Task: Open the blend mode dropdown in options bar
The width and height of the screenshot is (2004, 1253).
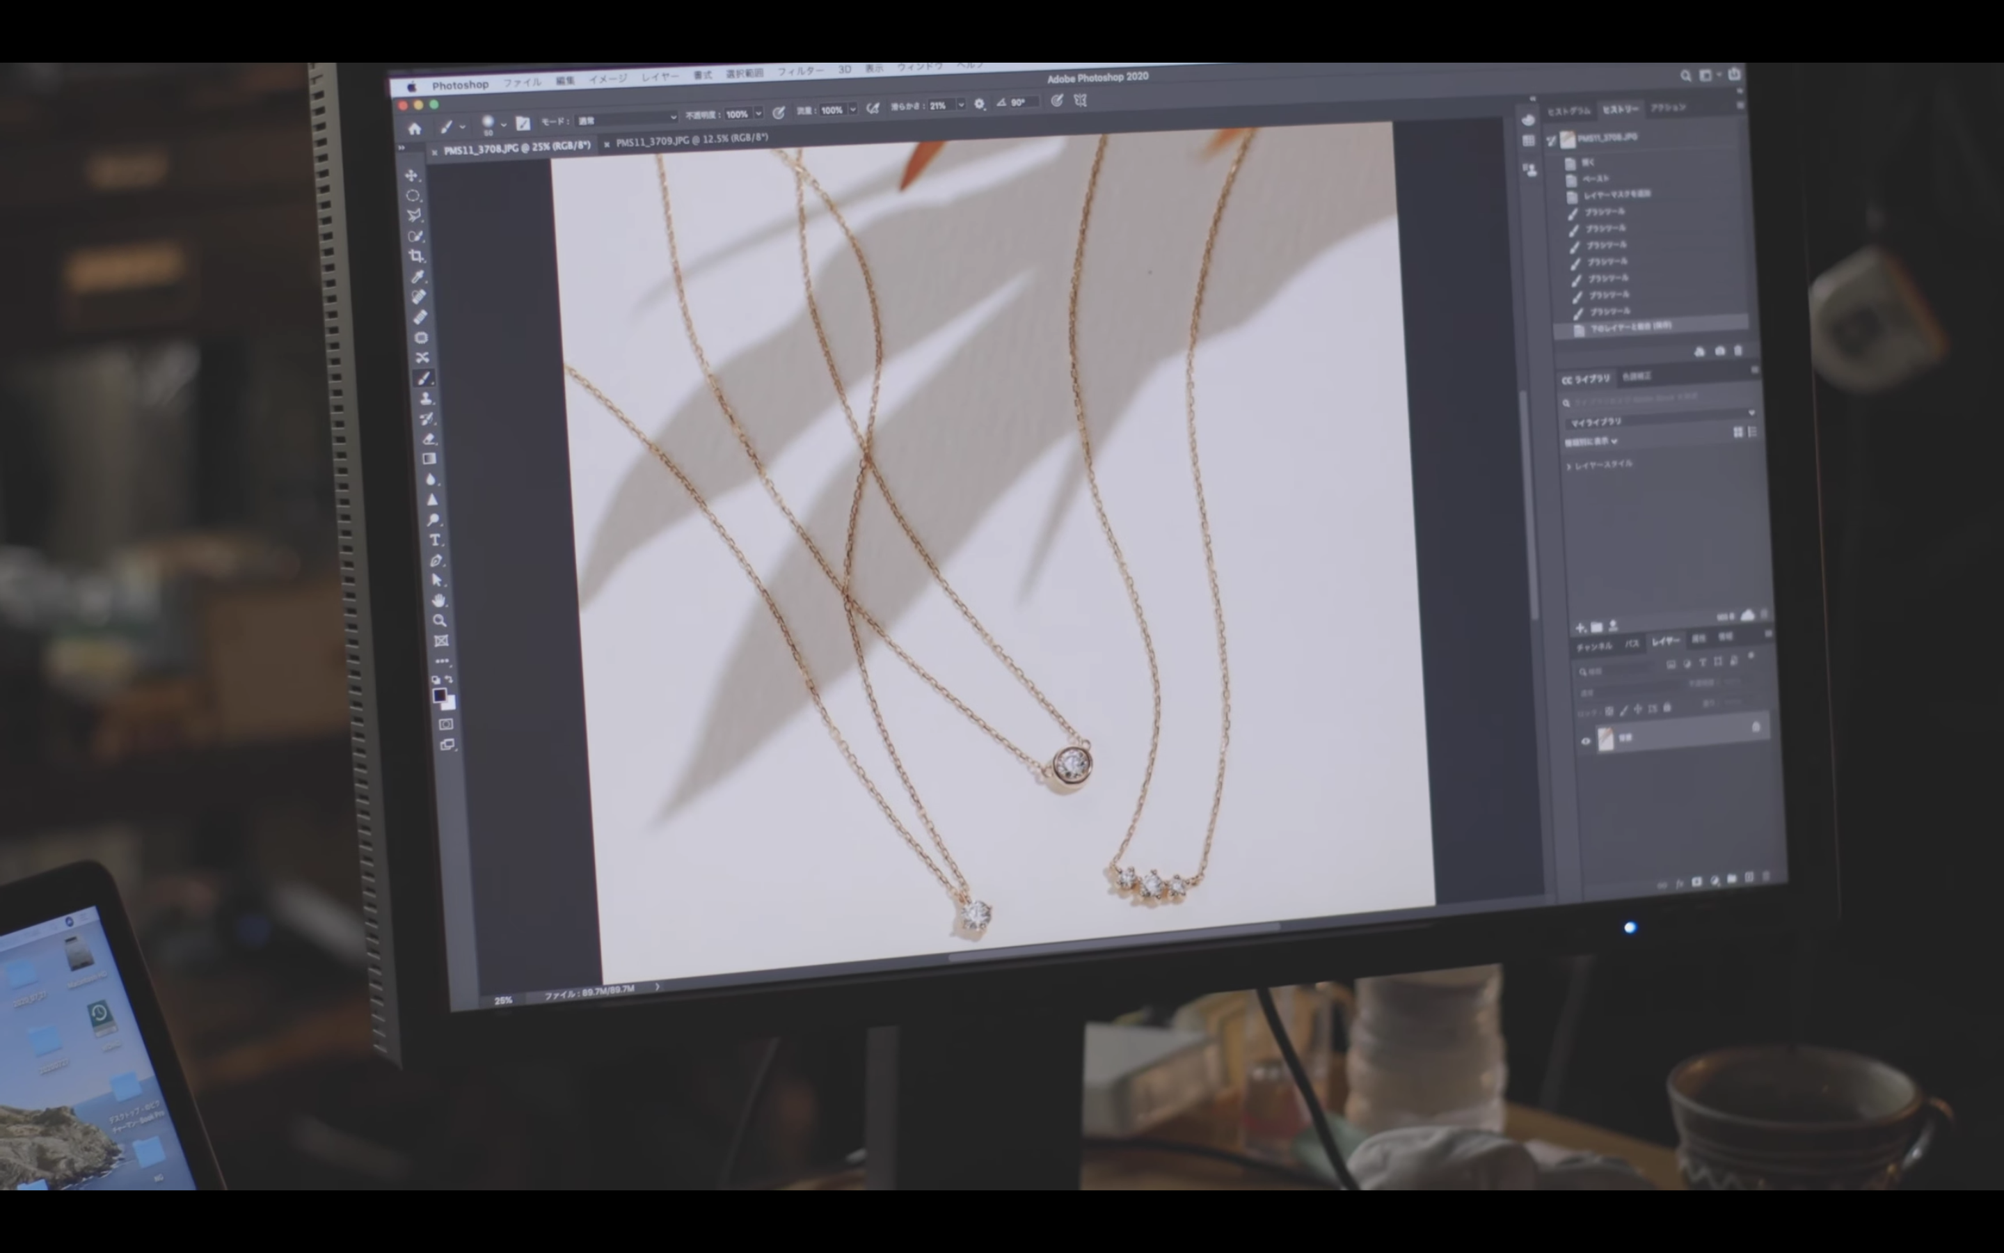Action: pos(626,119)
